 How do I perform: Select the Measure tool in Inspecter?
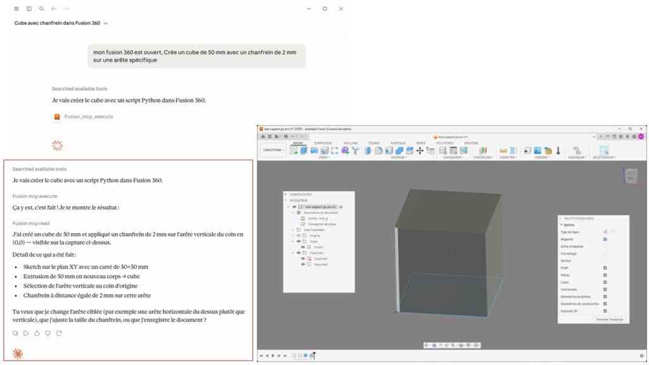(503, 151)
